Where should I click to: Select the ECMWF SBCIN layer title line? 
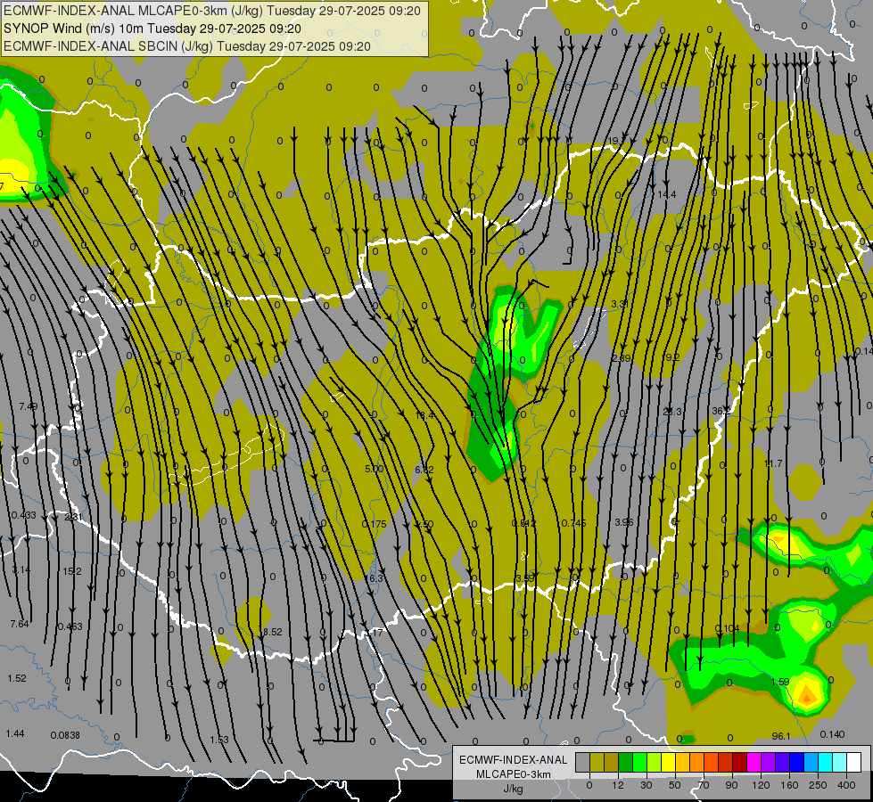187,46
